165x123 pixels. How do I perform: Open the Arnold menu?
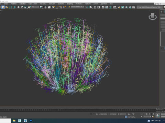(x=96, y=4)
